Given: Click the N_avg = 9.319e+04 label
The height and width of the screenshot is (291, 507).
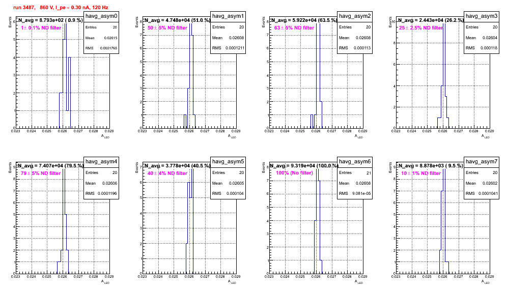Looking at the screenshot, I should [304, 165].
